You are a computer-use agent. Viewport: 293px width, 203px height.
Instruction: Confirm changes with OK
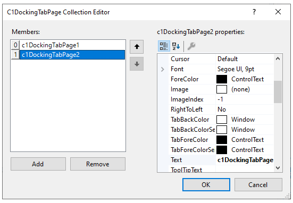[x=206, y=185]
